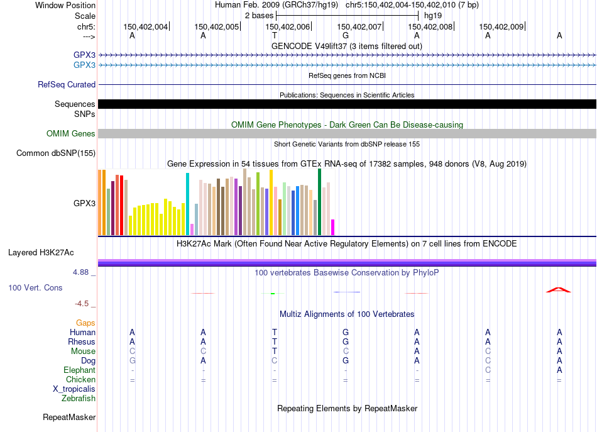Open the 100 Vert. Cons track label

click(x=35, y=287)
